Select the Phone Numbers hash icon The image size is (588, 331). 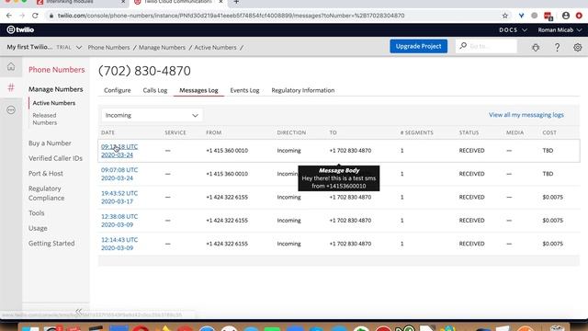coord(11,87)
